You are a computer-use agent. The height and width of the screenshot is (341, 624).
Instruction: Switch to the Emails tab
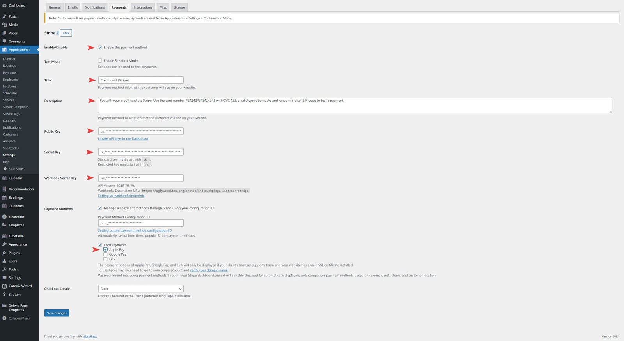coord(73,7)
